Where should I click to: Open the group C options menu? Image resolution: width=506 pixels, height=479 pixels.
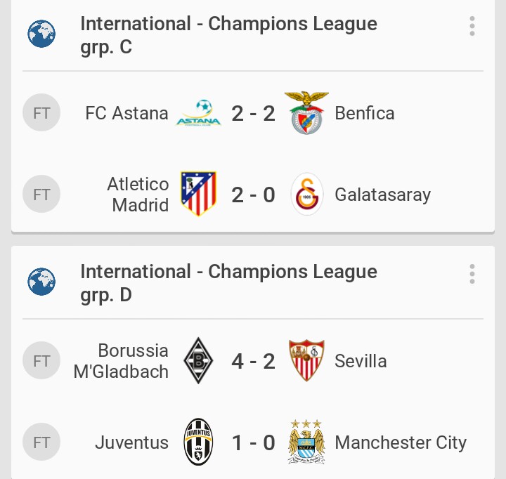pos(472,27)
